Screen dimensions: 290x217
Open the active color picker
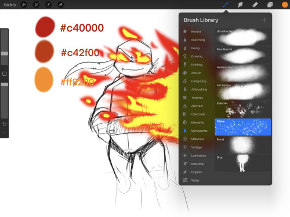(285, 5)
